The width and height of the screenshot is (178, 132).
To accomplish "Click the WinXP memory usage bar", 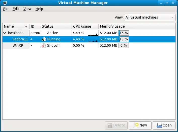I will (124, 46).
